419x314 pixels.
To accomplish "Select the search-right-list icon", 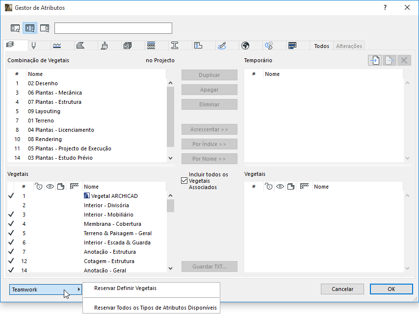I will pyautogui.click(x=45, y=28).
